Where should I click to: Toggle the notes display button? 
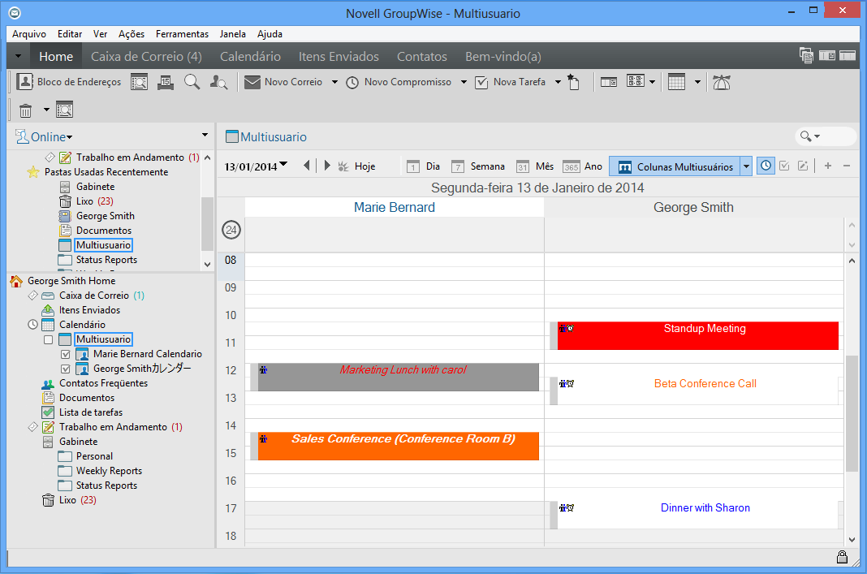803,166
